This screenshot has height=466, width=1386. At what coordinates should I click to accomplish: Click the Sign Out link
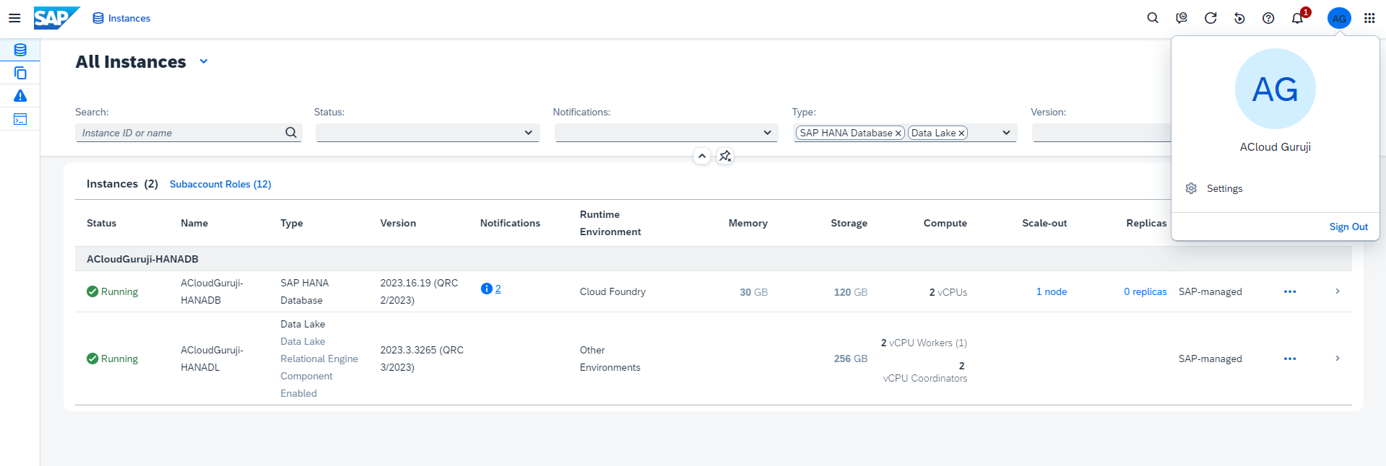[x=1348, y=227]
